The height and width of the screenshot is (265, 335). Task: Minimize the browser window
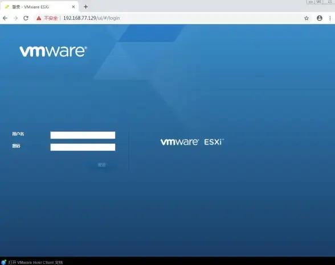click(x=311, y=2)
